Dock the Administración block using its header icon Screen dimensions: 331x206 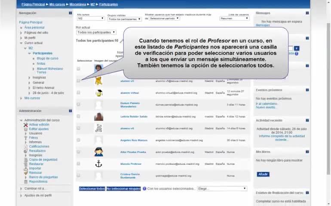tap(70, 111)
